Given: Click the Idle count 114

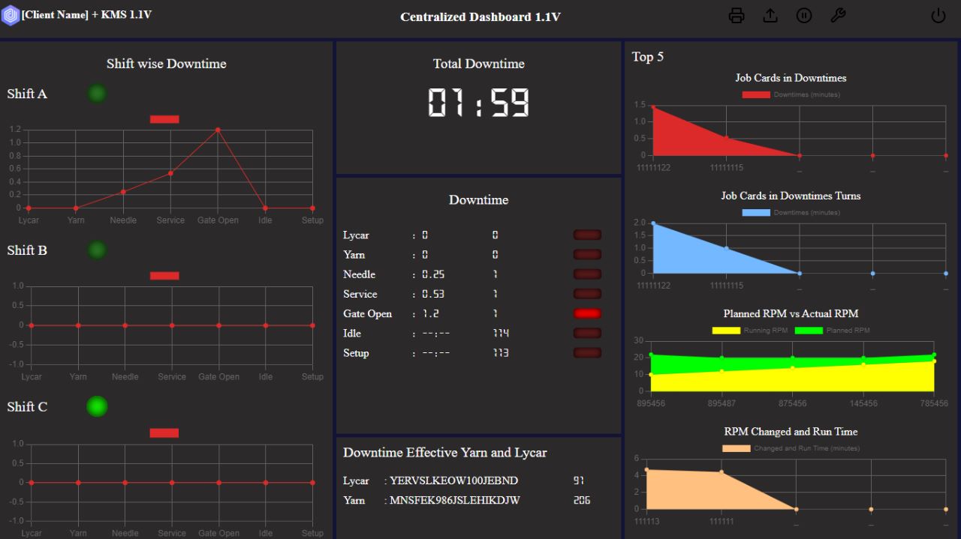Looking at the screenshot, I should (x=501, y=333).
